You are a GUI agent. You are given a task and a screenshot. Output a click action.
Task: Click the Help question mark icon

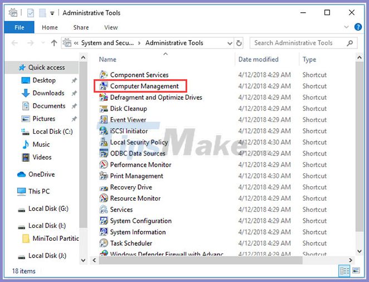(358, 27)
